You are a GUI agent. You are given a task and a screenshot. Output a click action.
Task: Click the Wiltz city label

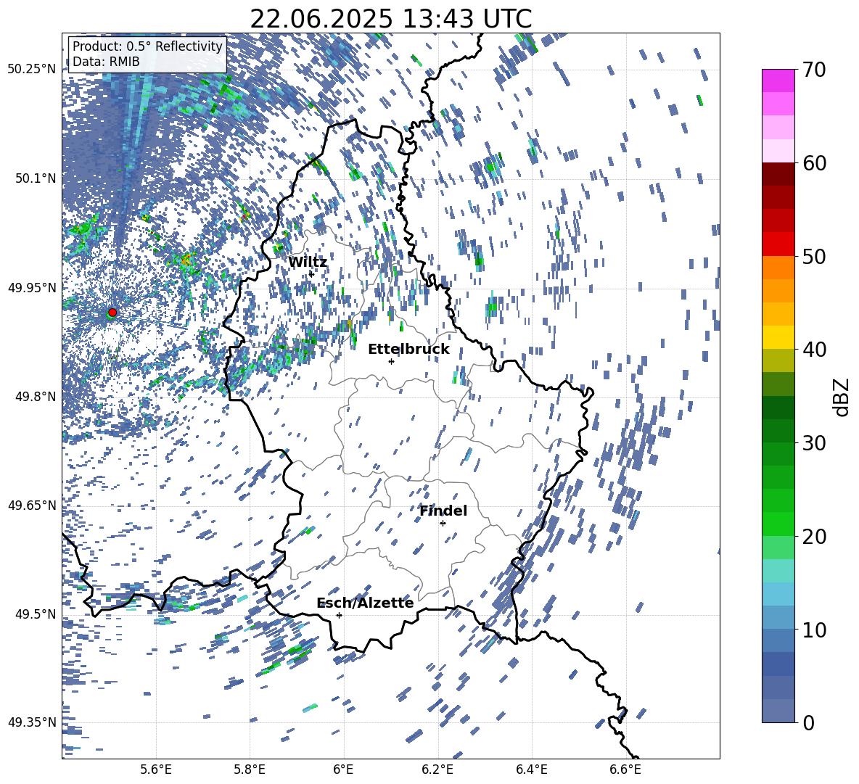(308, 263)
